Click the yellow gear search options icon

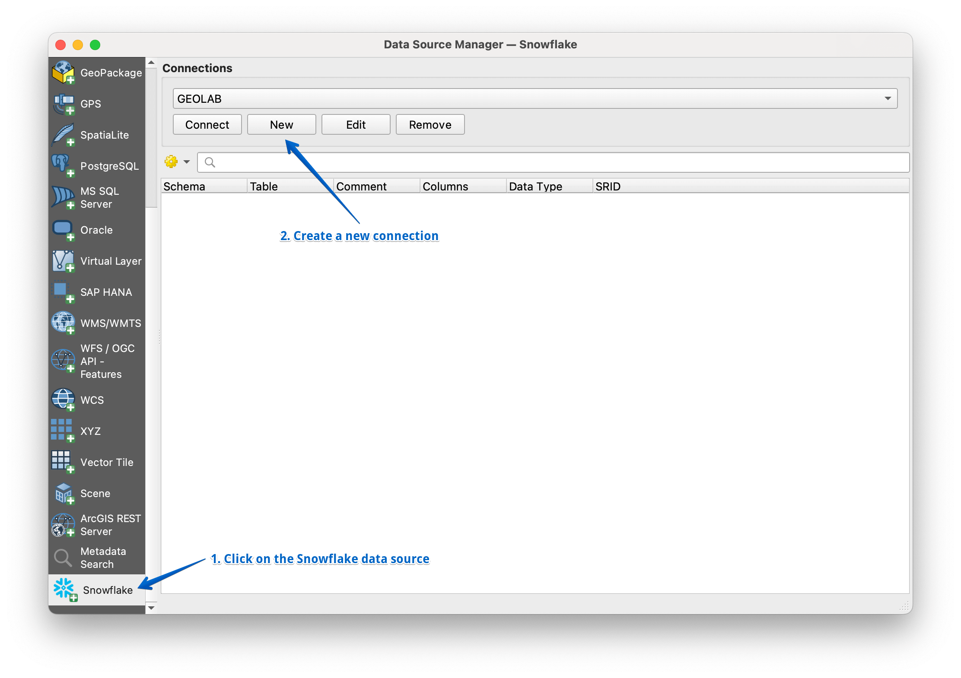tap(171, 162)
